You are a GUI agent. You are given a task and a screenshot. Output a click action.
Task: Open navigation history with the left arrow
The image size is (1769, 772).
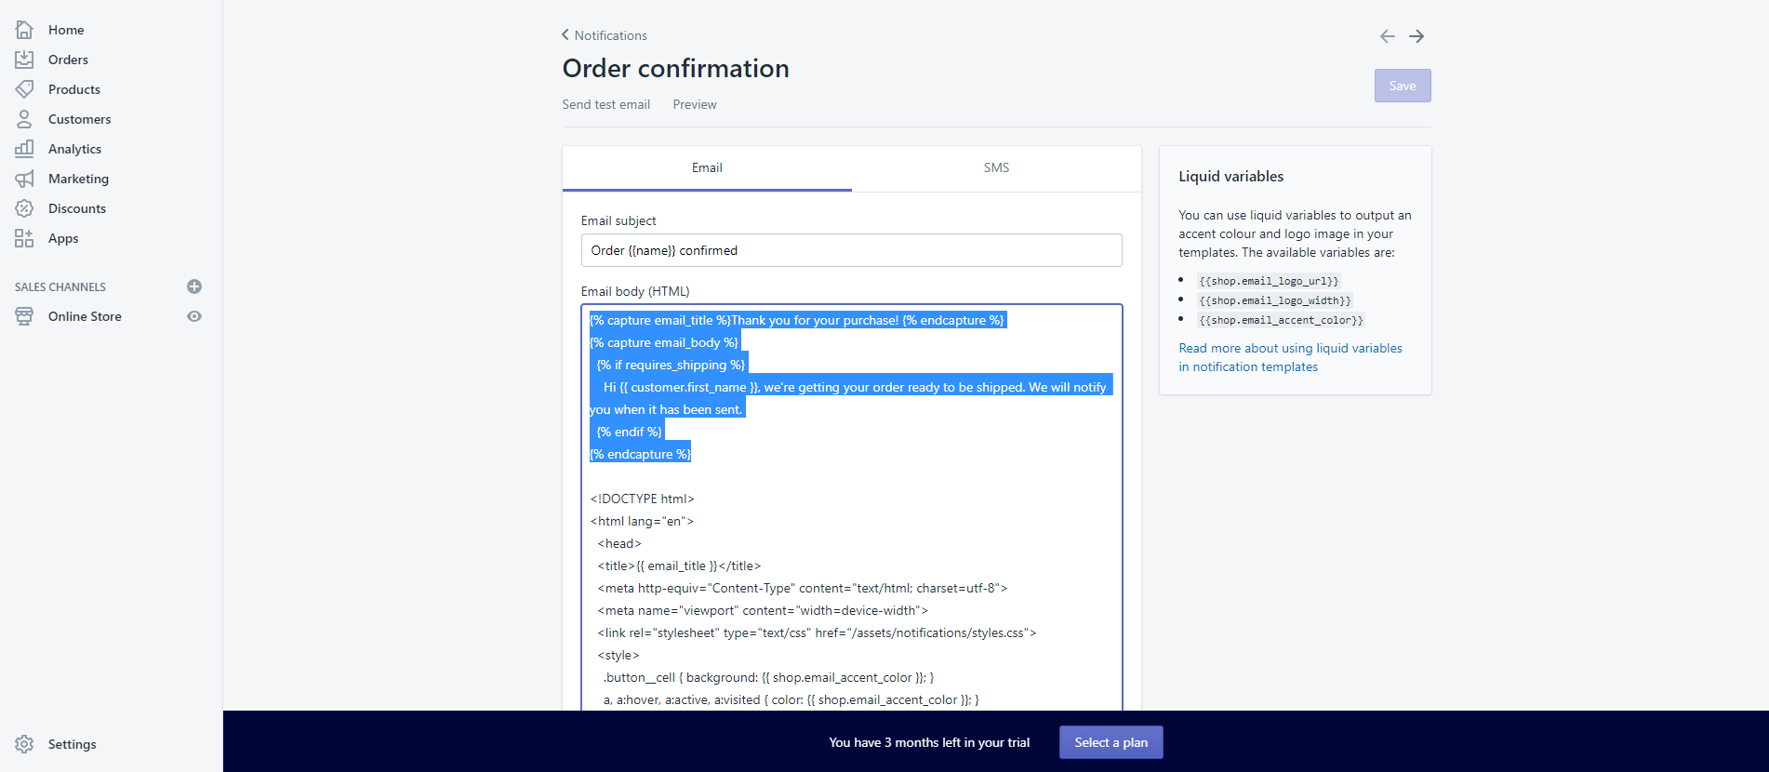tap(1387, 35)
